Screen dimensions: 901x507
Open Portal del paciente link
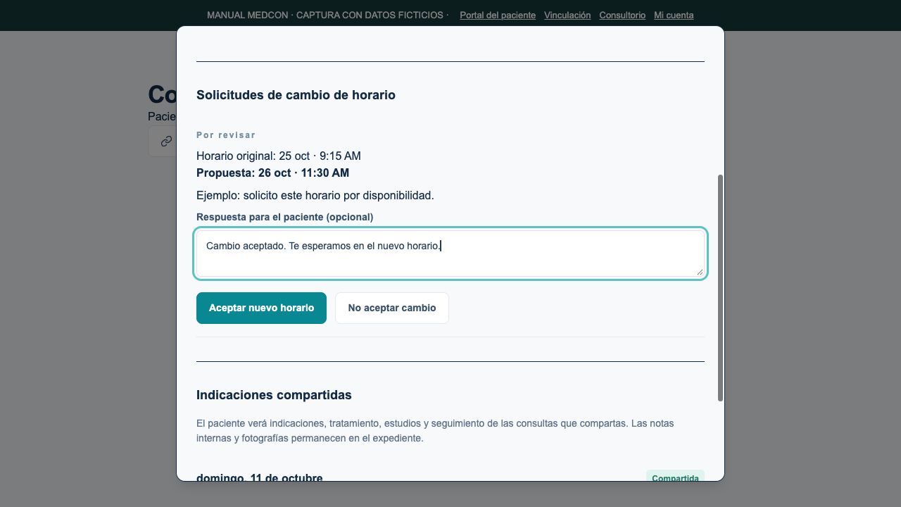[x=498, y=15]
